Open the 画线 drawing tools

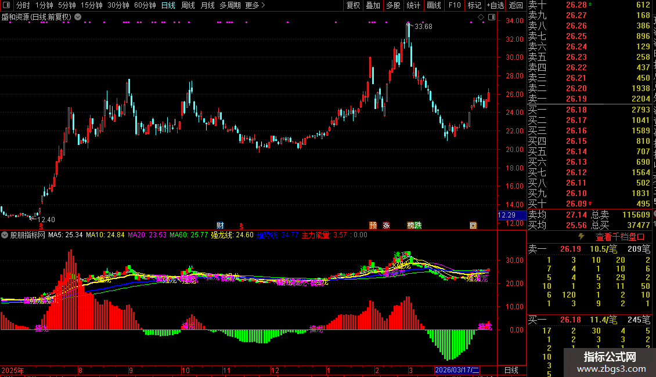(434, 5)
